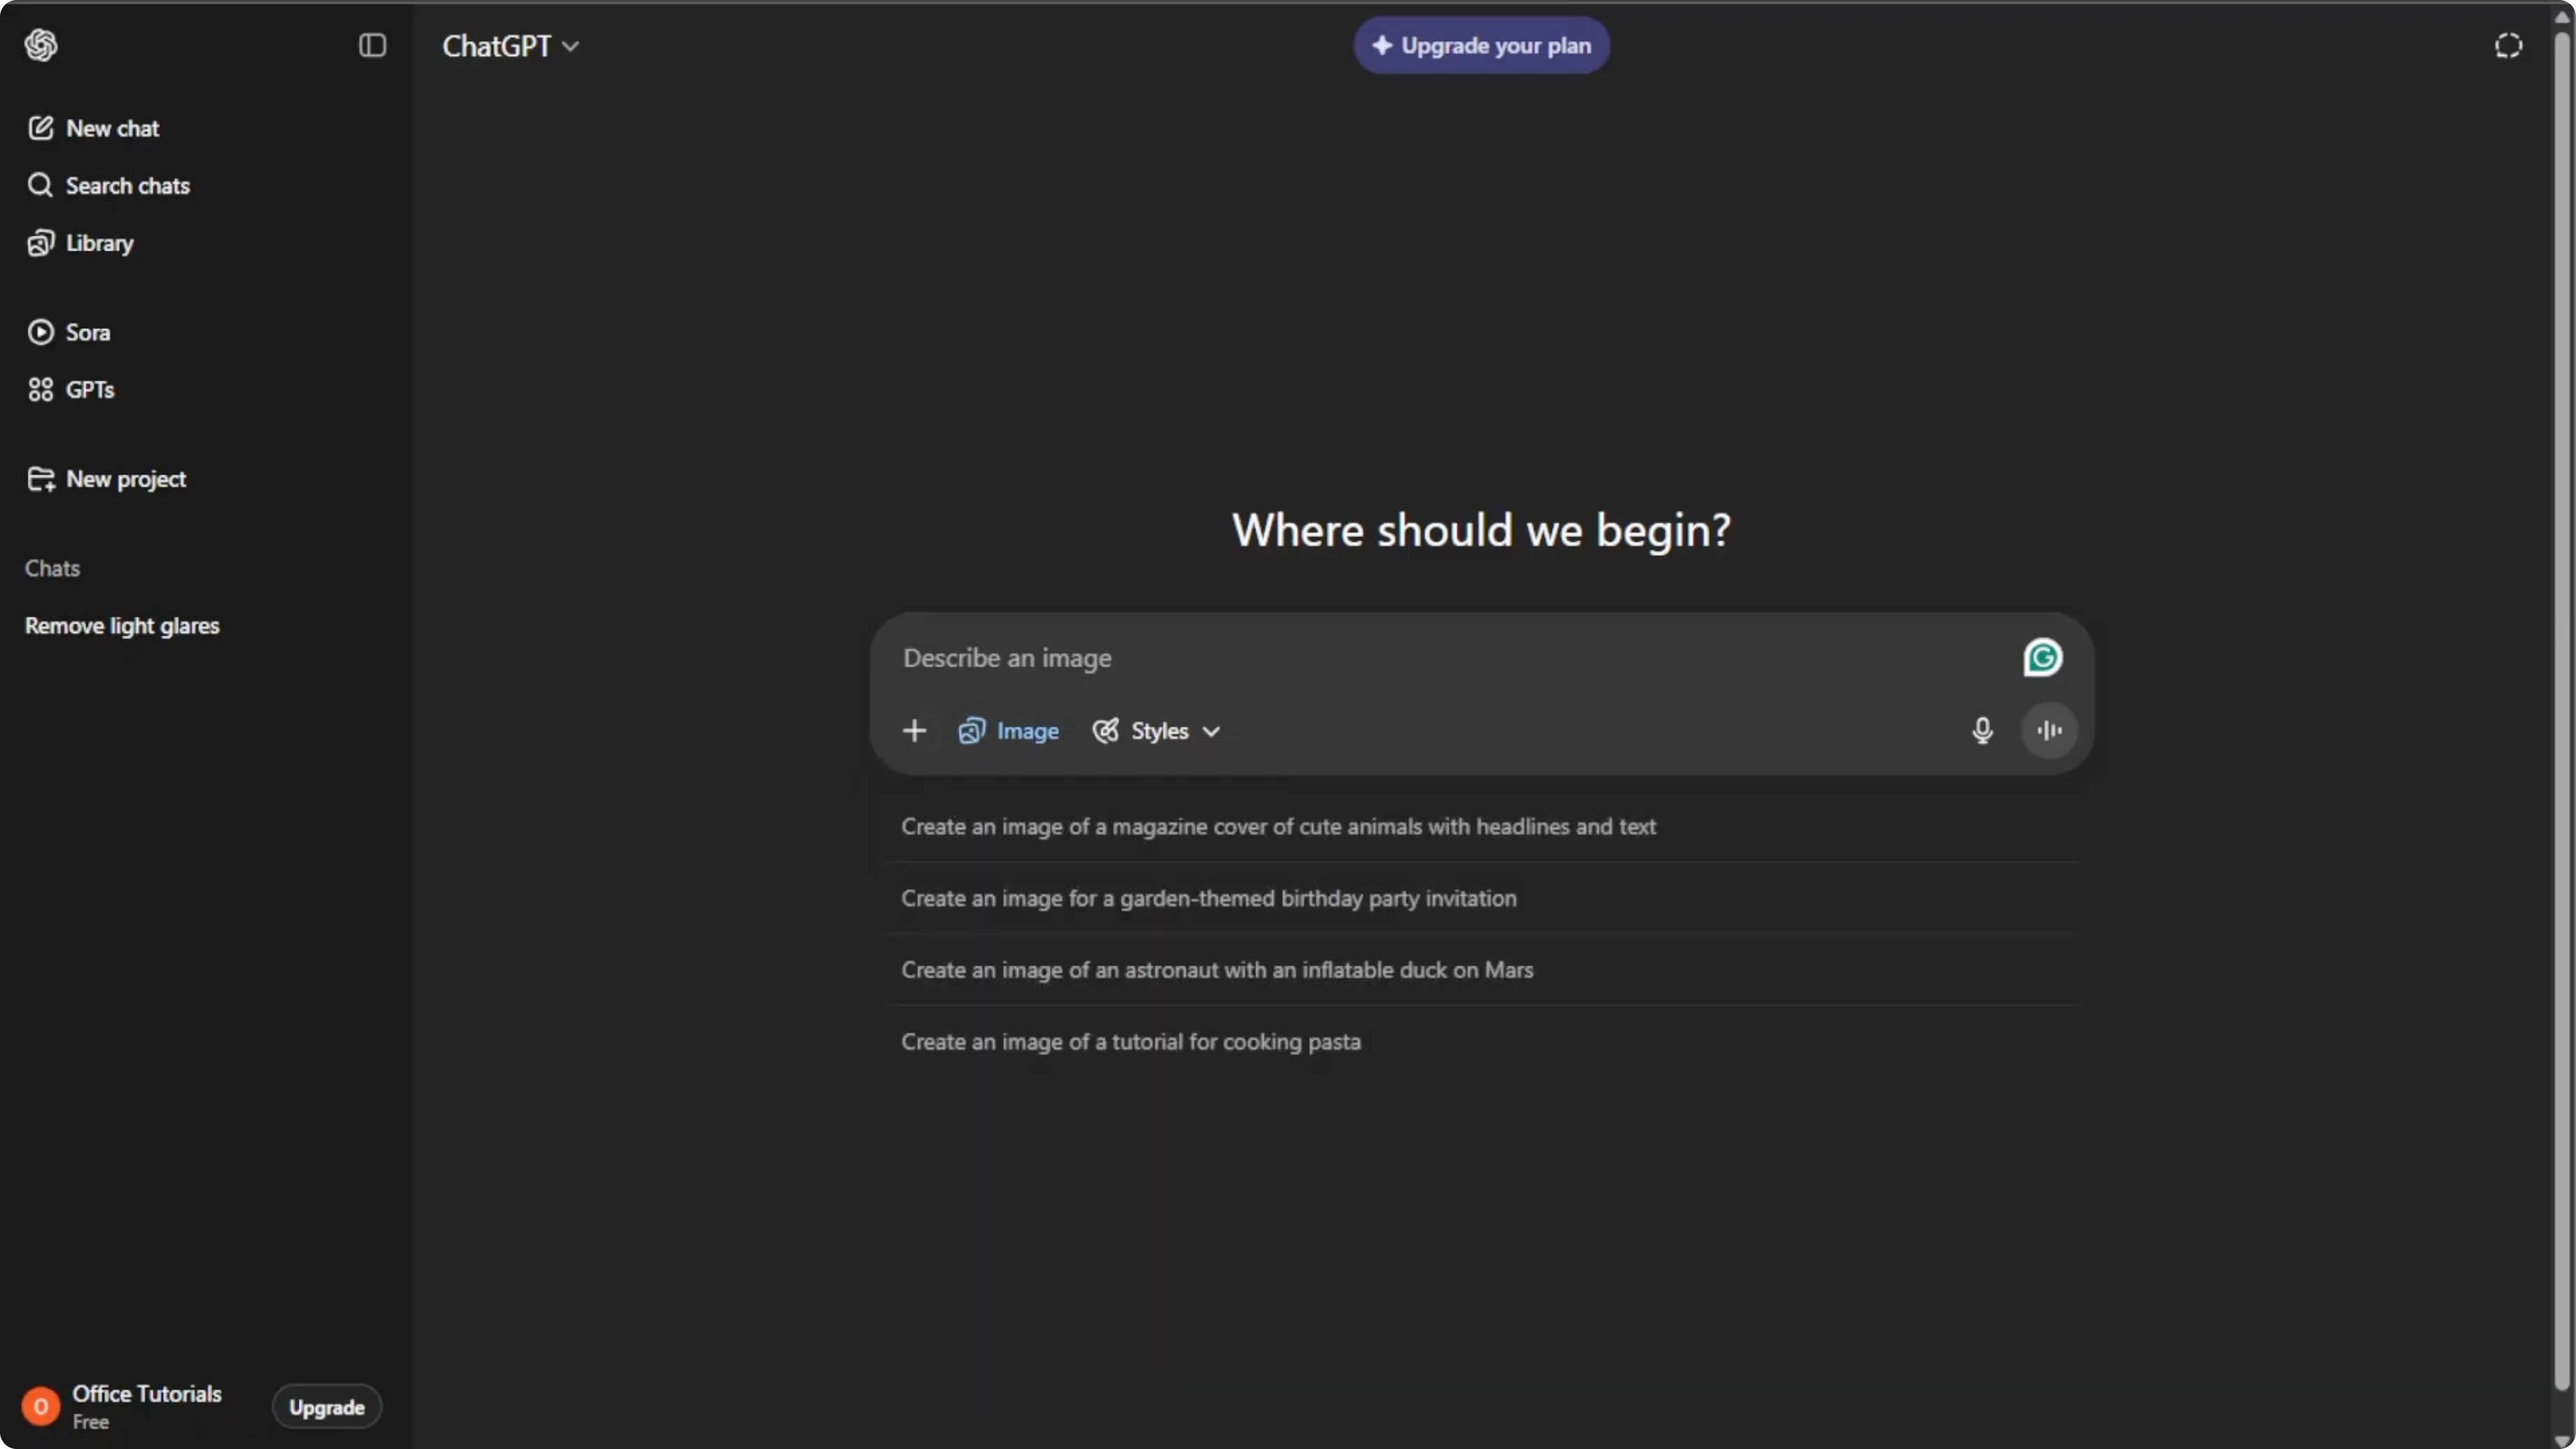Toggle the Image mode chip

pos(1008,731)
